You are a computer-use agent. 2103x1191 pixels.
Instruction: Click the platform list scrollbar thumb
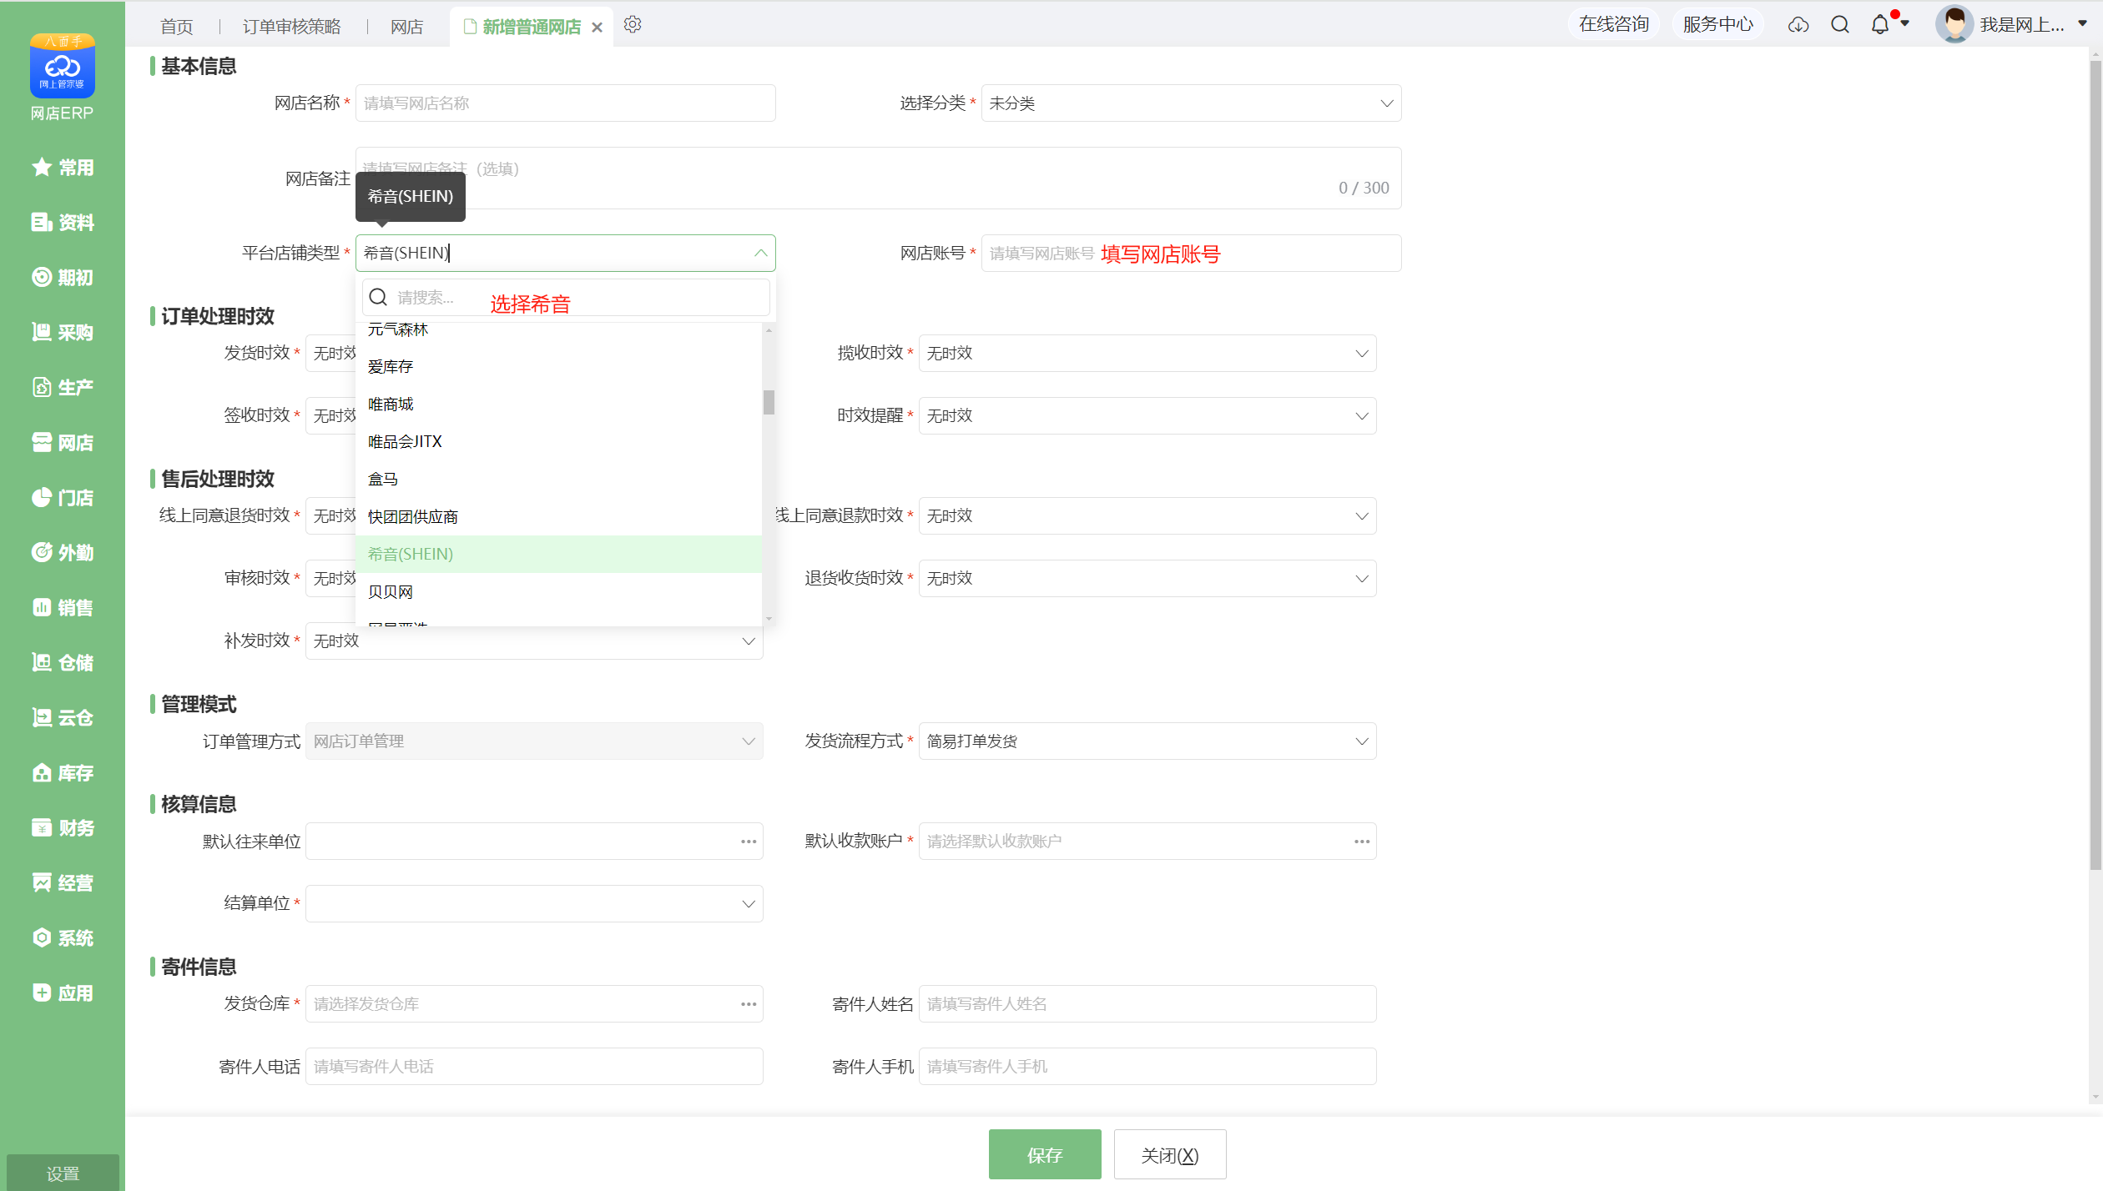coord(769,402)
